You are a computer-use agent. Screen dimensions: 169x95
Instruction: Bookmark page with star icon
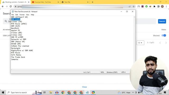134,6
